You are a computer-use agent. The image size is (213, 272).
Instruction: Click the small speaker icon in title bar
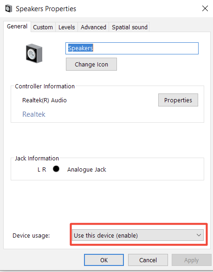click(9, 9)
